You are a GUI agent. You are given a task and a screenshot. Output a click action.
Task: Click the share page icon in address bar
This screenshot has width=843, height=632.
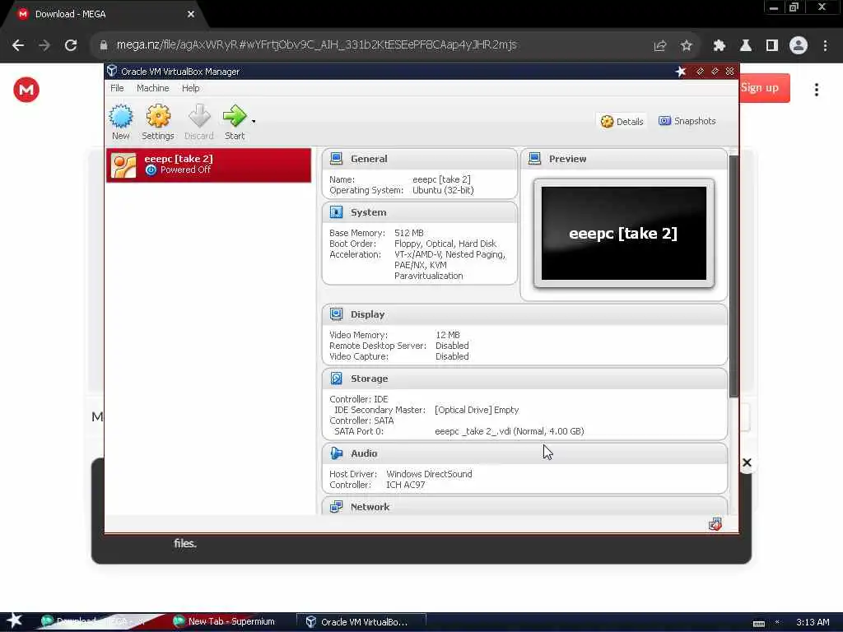(x=660, y=46)
